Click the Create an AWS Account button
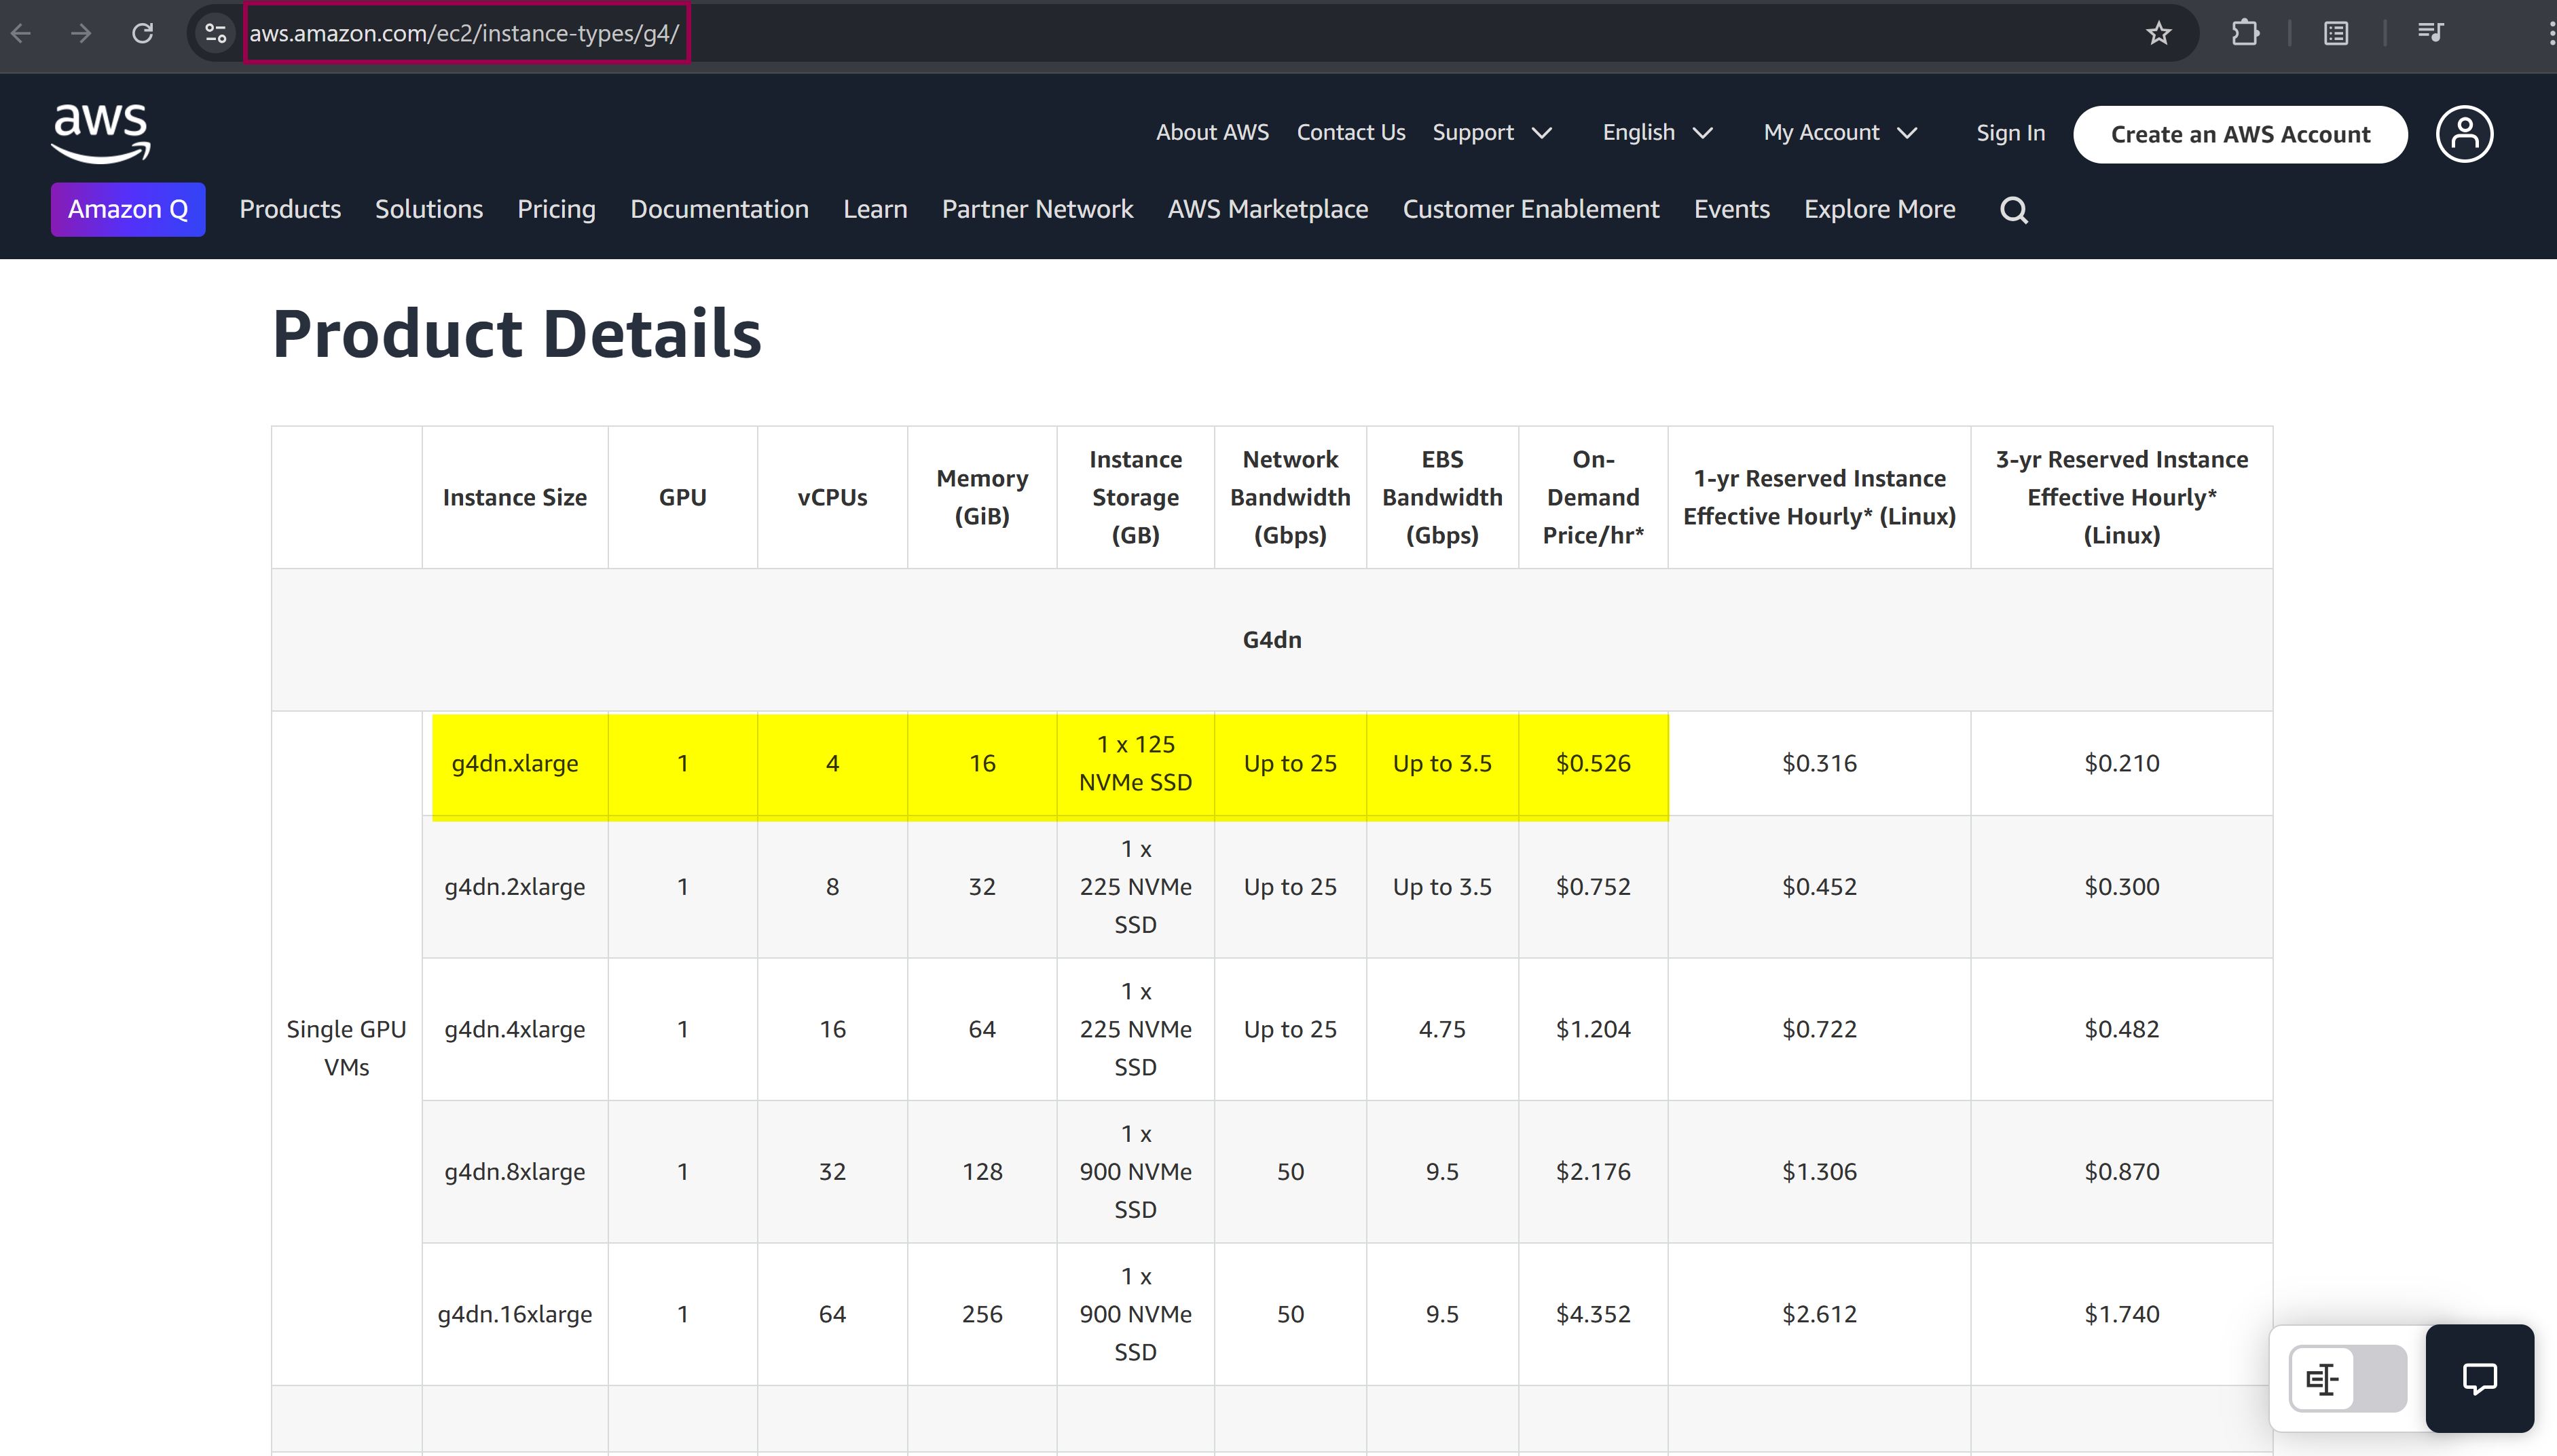This screenshot has height=1456, width=2557. point(2240,134)
